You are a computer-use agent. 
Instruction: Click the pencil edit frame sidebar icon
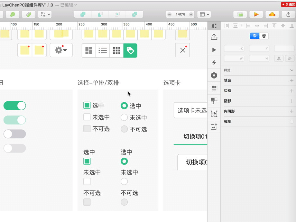214,114
